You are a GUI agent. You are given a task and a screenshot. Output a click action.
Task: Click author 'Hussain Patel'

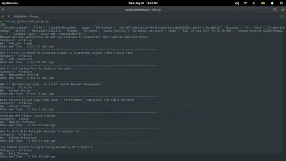[19, 106]
